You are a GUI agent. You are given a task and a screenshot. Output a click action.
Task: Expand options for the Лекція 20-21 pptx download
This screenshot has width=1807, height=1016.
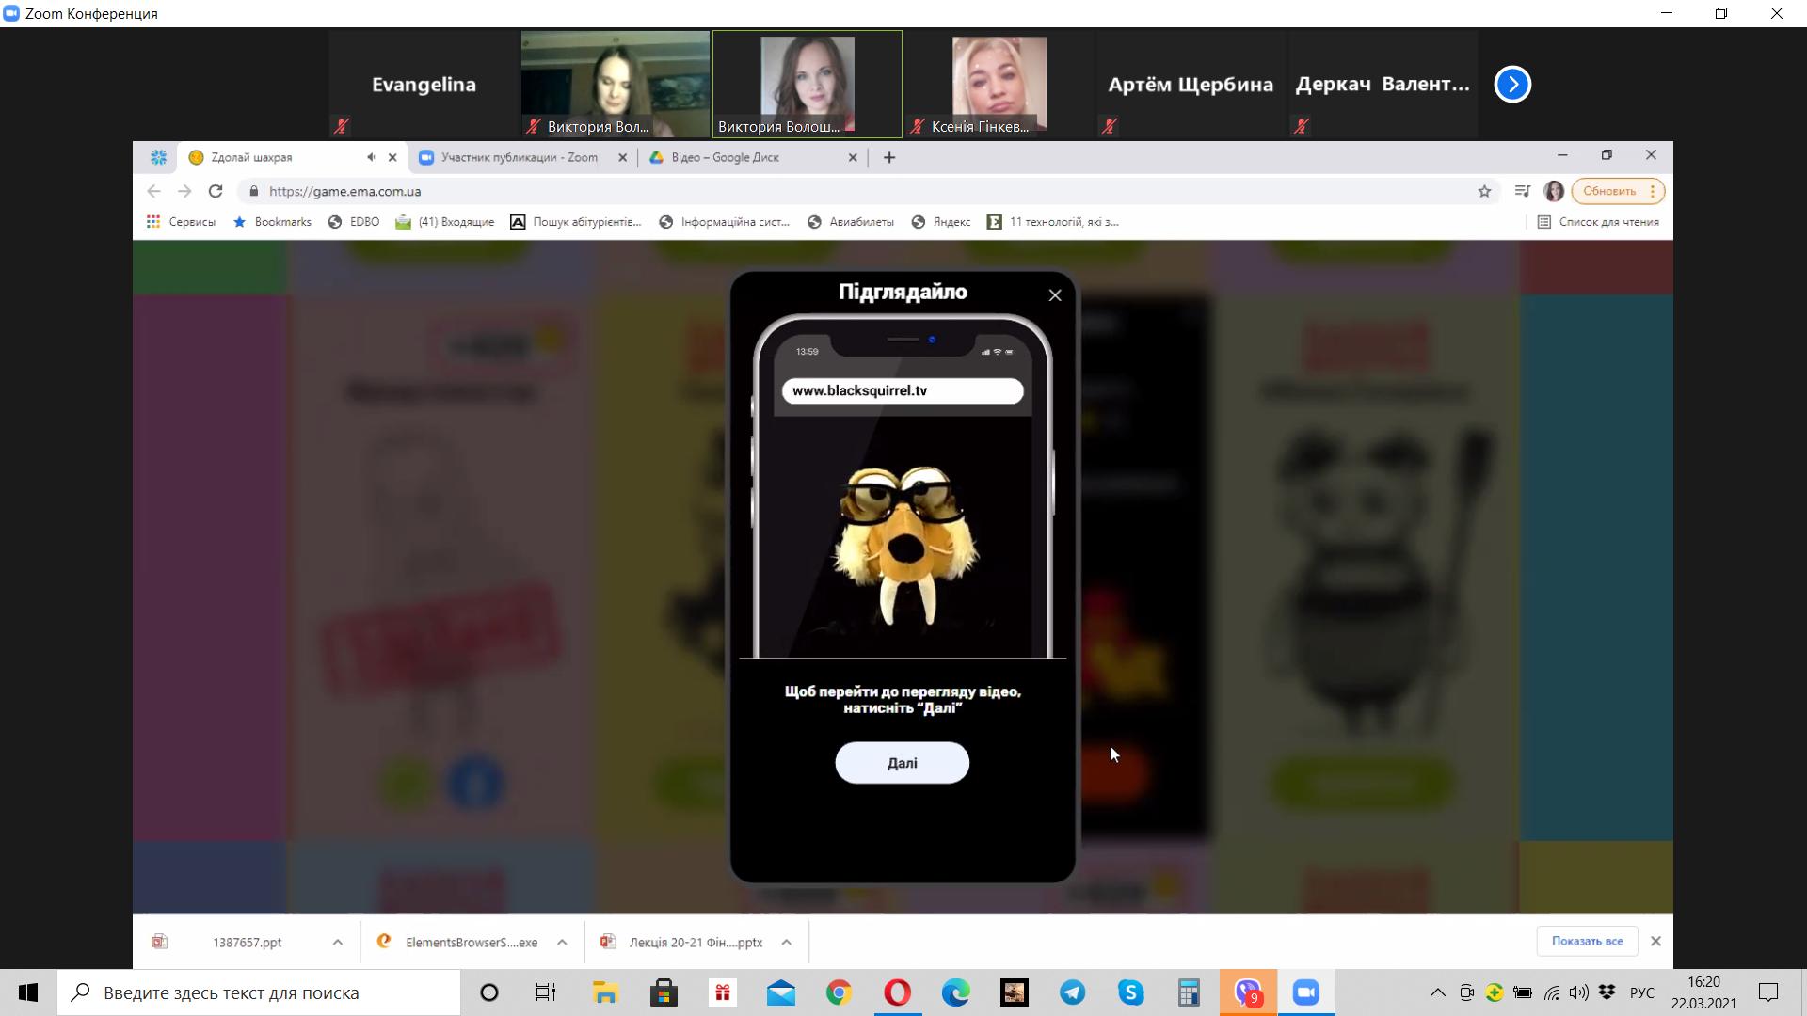point(786,942)
